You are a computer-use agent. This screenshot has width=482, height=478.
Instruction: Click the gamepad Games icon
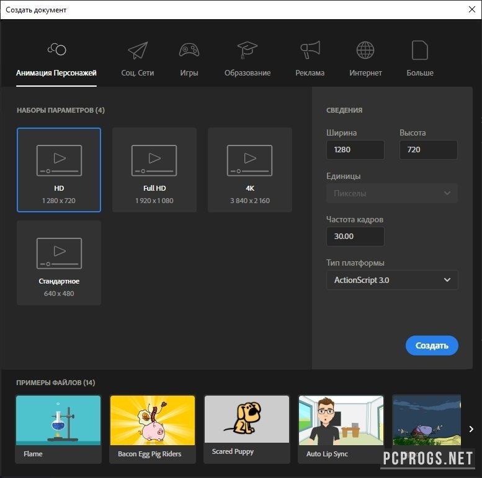(189, 50)
